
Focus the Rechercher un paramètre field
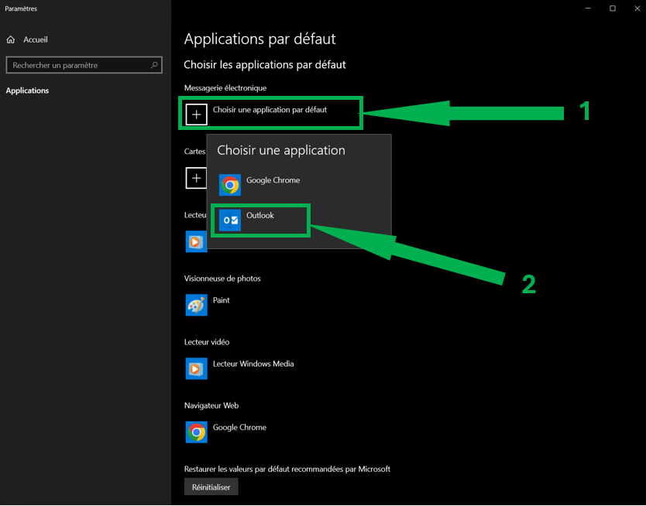click(x=84, y=65)
